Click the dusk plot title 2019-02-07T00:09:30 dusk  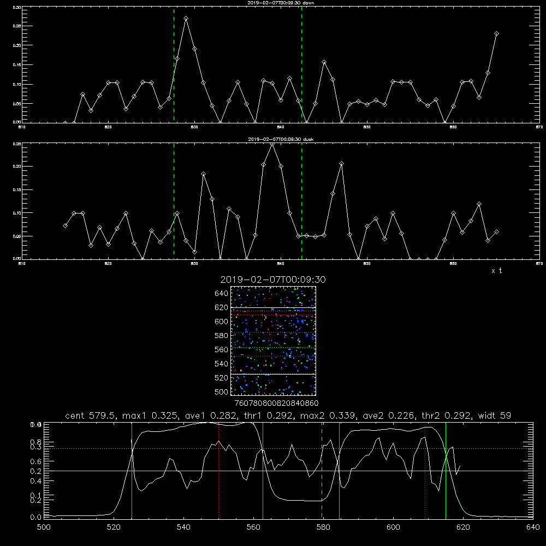281,139
